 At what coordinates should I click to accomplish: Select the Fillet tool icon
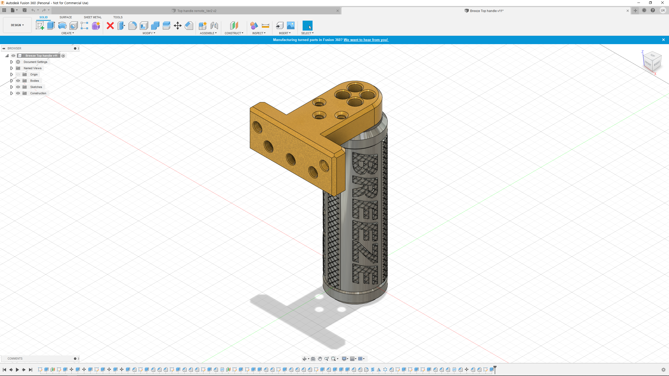[132, 26]
